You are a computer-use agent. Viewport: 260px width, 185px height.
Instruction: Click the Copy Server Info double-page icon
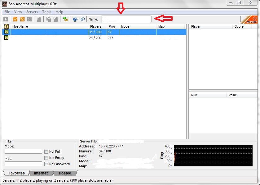(48, 19)
